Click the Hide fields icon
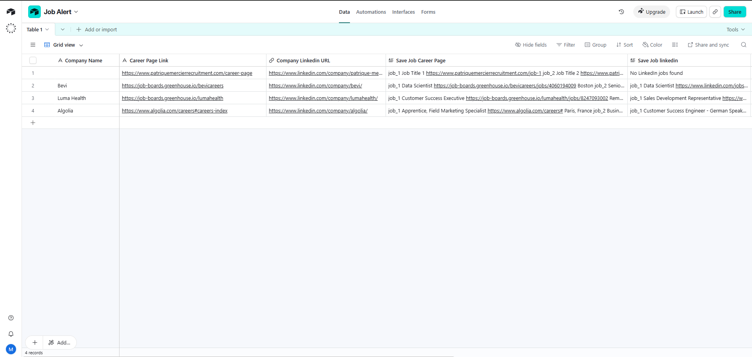 (x=518, y=45)
